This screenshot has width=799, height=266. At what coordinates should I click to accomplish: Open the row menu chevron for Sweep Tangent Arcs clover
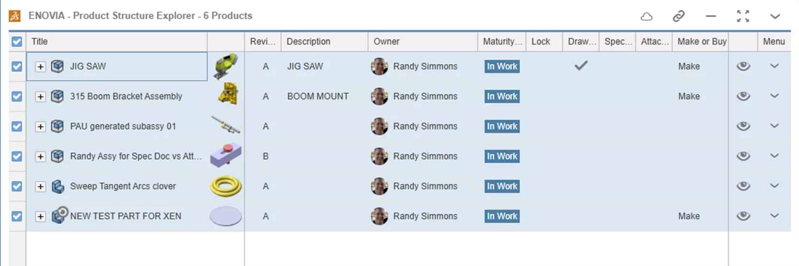pos(774,186)
